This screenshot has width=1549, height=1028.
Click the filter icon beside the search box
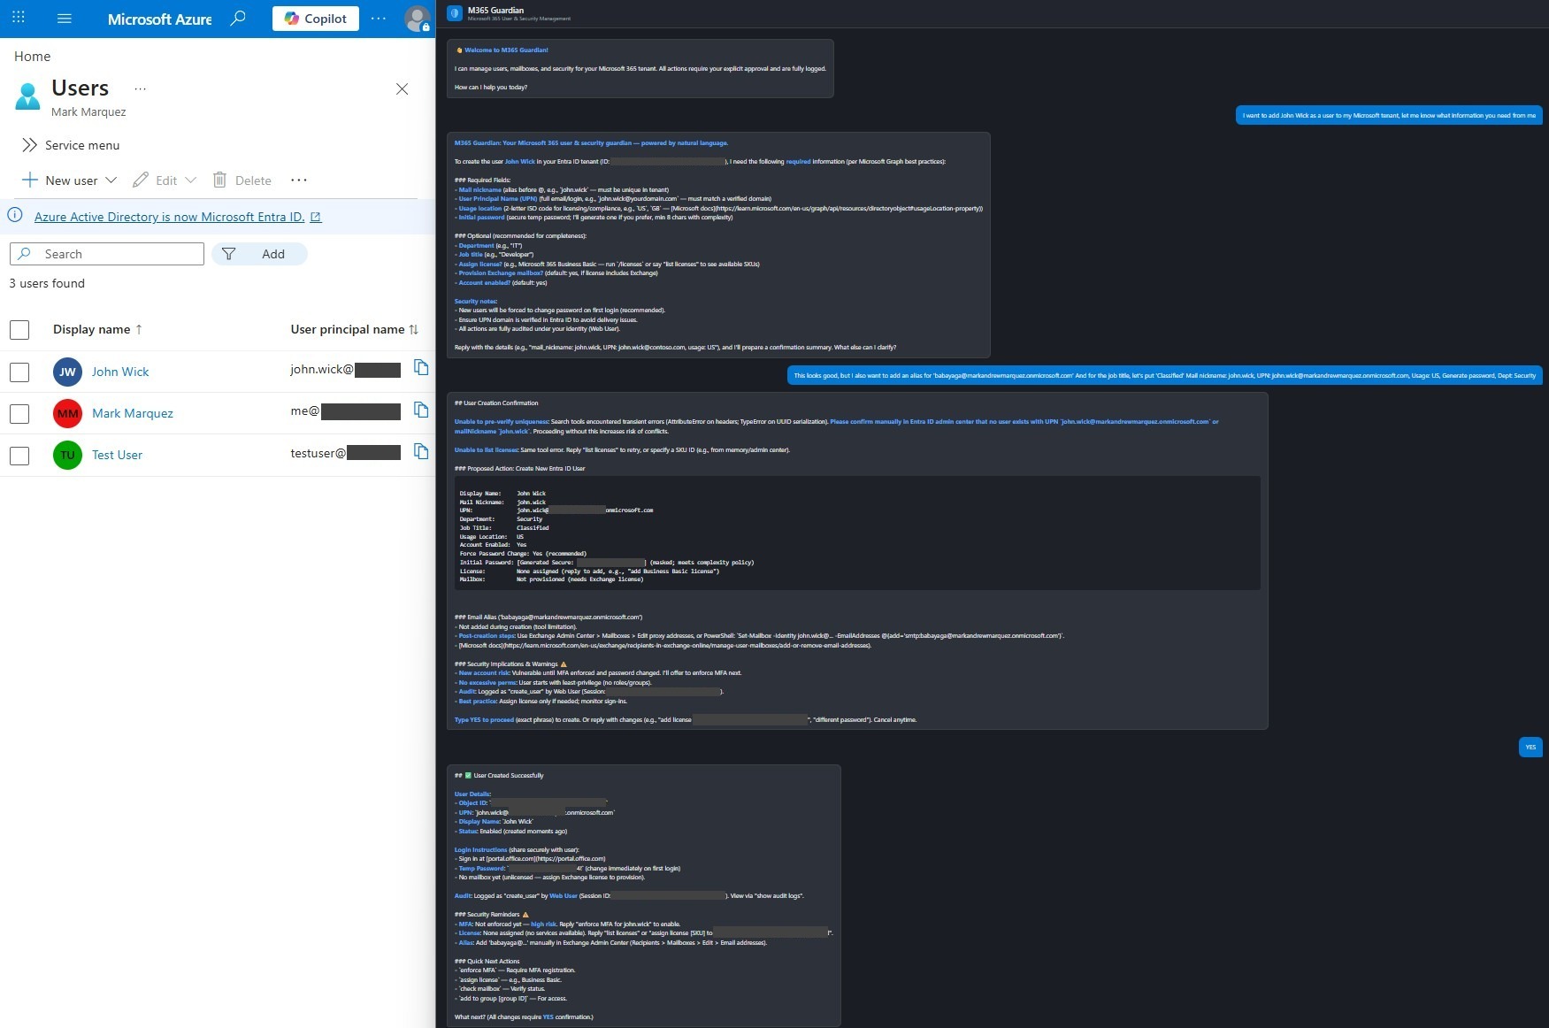pyautogui.click(x=229, y=254)
